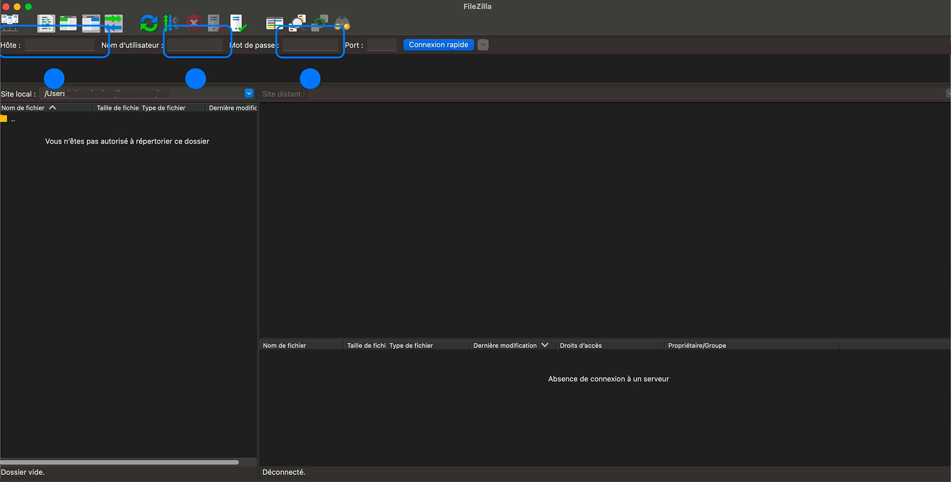Viewport: 951px width, 482px height.
Task: Click inside the Hôte field
Action: point(59,45)
